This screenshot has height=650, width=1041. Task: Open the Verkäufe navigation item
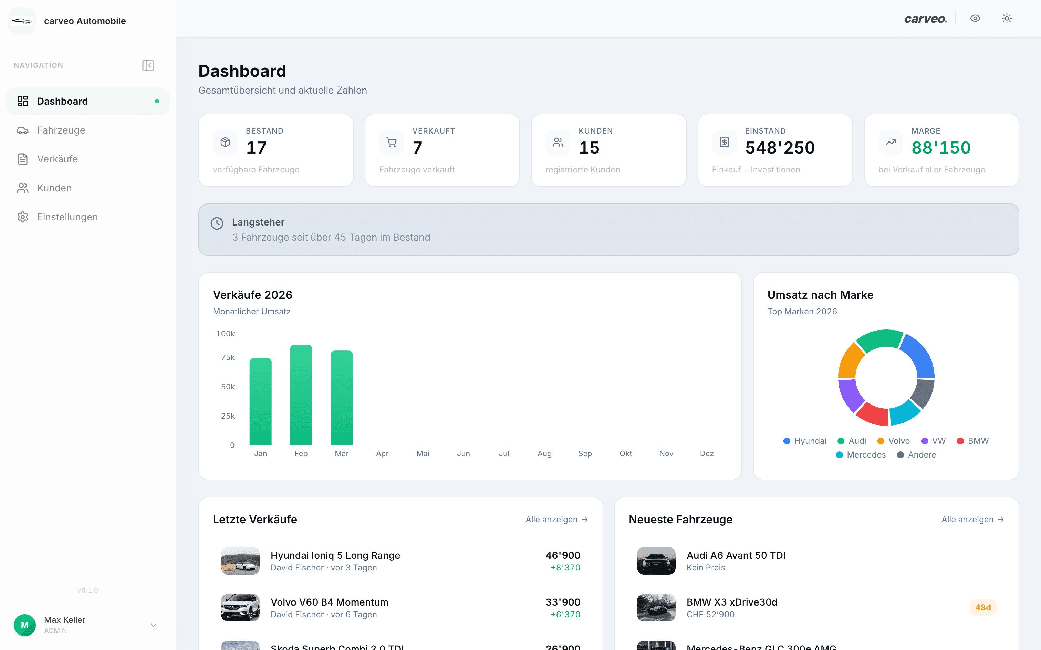pyautogui.click(x=88, y=159)
